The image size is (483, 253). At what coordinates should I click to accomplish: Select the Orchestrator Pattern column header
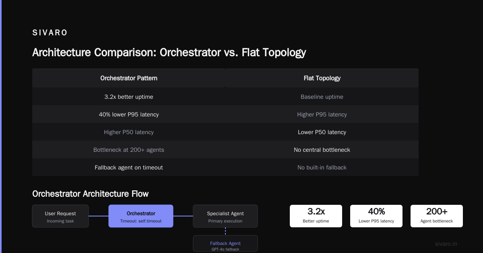point(129,78)
